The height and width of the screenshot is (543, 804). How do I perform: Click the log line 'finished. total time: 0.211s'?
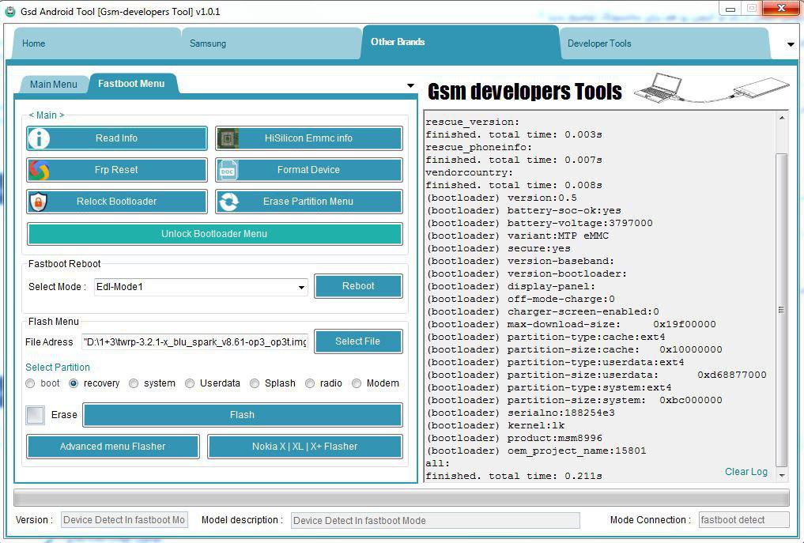point(514,477)
